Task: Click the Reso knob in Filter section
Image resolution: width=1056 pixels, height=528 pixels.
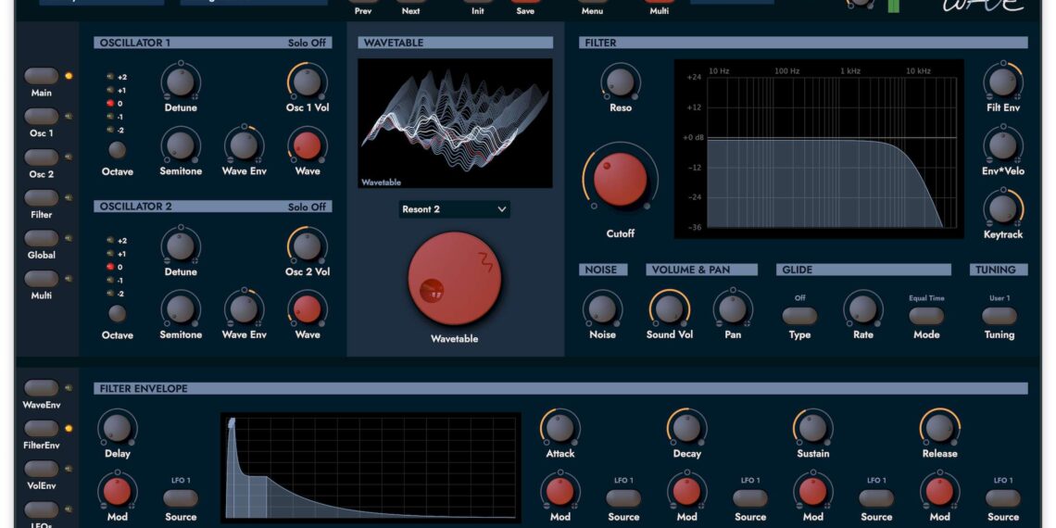Action: (x=620, y=82)
